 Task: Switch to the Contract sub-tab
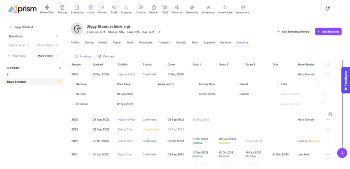106,56
